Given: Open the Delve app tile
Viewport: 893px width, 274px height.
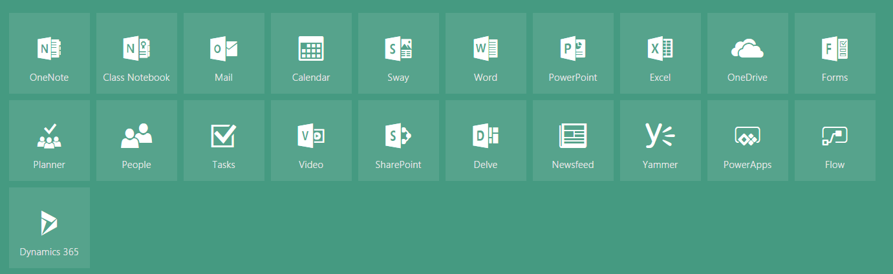Looking at the screenshot, I should (486, 140).
